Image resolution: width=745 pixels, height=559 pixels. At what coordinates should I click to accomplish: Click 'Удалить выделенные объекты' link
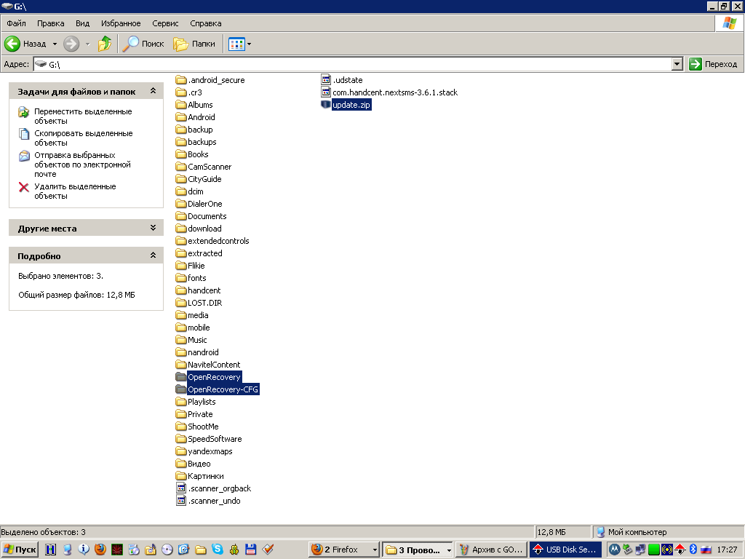(x=75, y=191)
